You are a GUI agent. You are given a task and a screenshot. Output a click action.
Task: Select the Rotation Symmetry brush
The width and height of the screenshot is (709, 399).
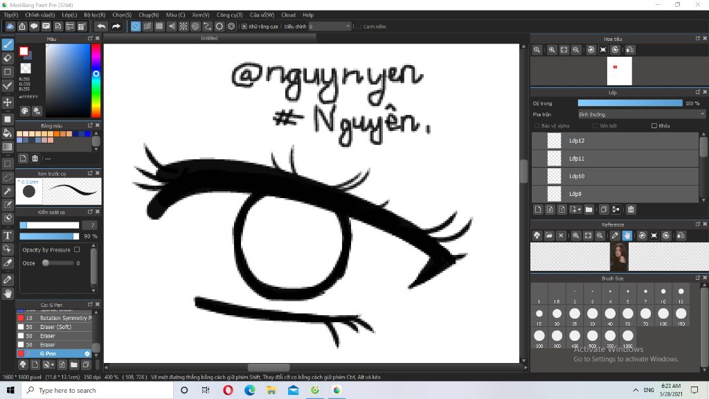54,318
